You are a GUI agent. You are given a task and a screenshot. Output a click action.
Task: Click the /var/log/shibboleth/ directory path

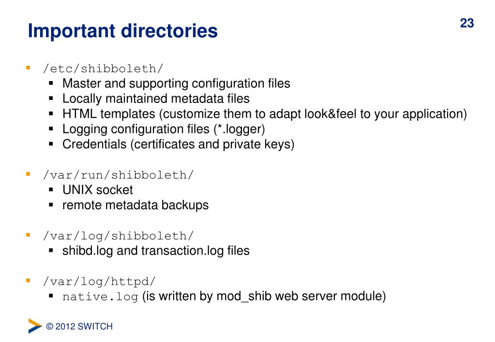(x=119, y=235)
